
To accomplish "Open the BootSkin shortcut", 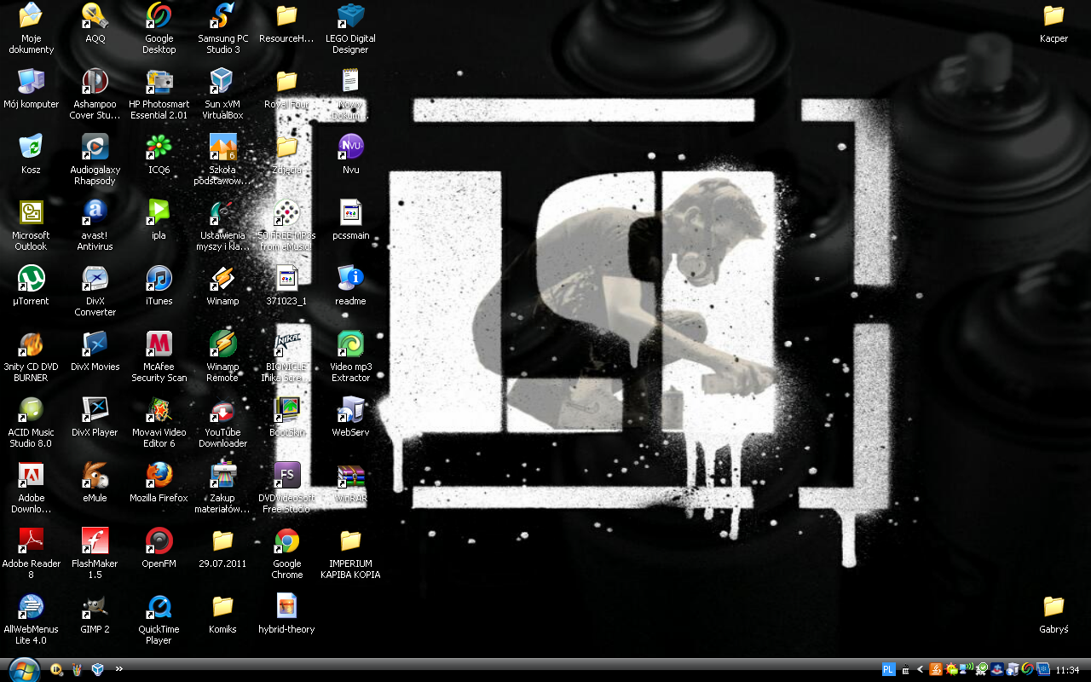I will pos(287,417).
